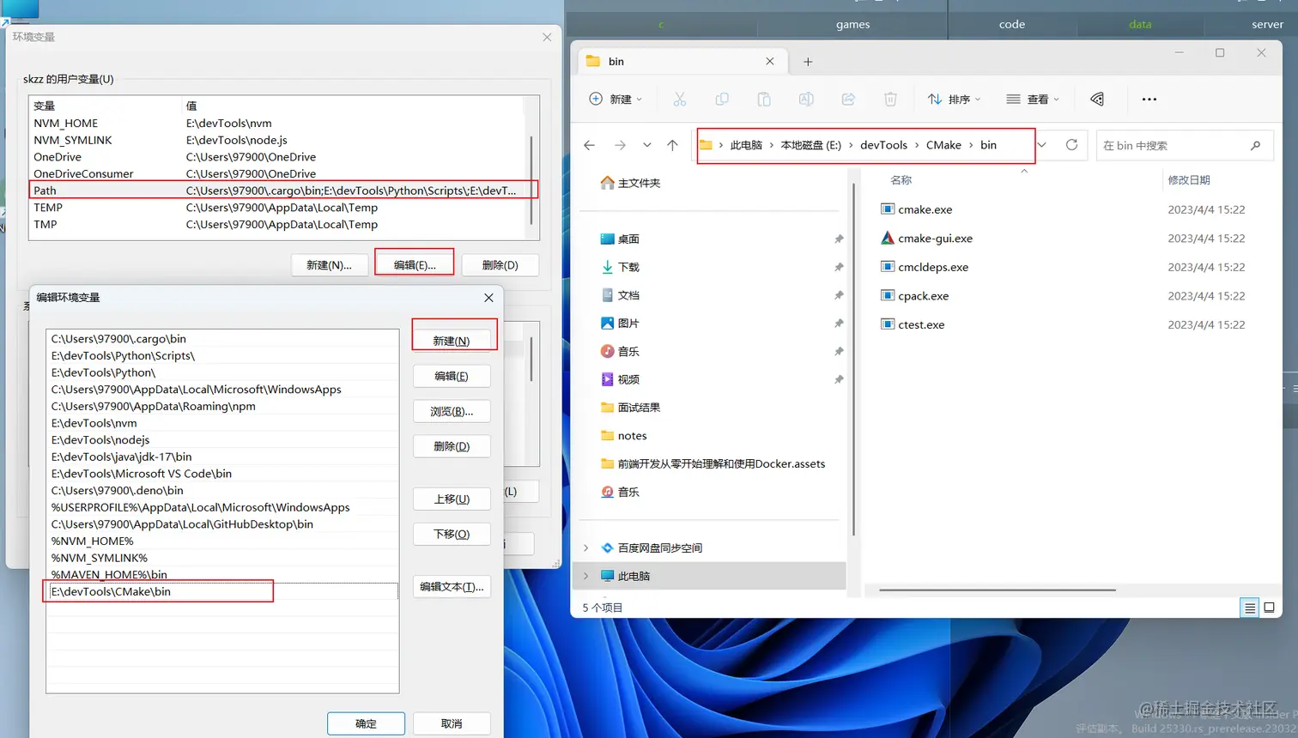Click 删除(D) in the edit variable dialog
The width and height of the screenshot is (1298, 738).
pos(452,446)
